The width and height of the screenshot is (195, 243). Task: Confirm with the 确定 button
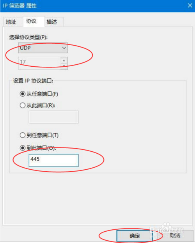pyautogui.click(x=135, y=236)
